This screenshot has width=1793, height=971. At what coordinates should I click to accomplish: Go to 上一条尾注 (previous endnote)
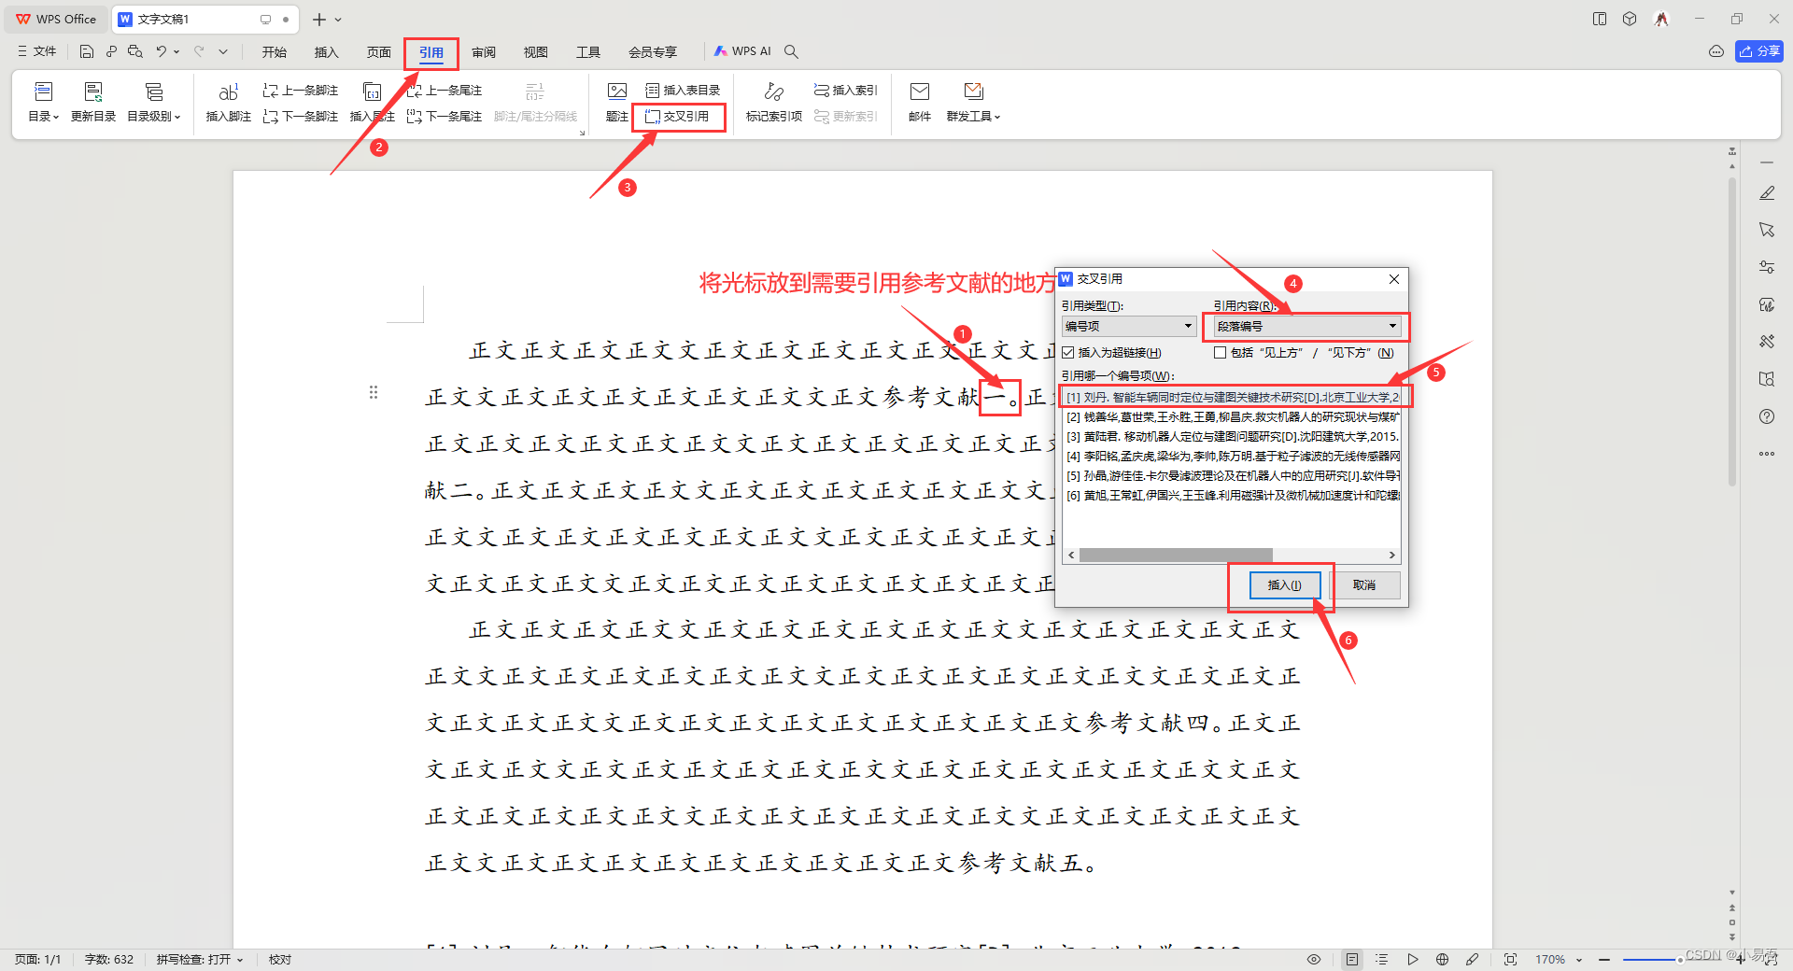coord(445,91)
